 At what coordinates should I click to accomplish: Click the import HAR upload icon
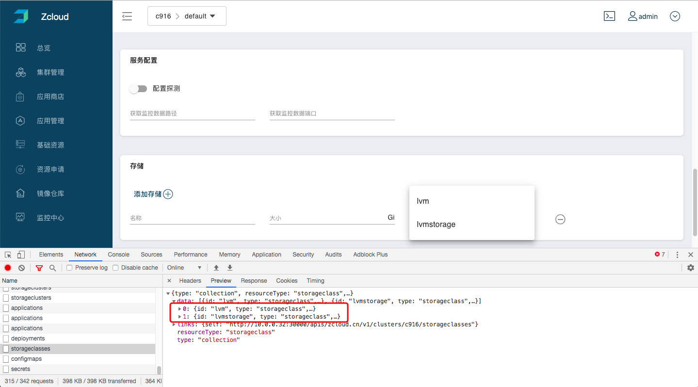tap(216, 268)
